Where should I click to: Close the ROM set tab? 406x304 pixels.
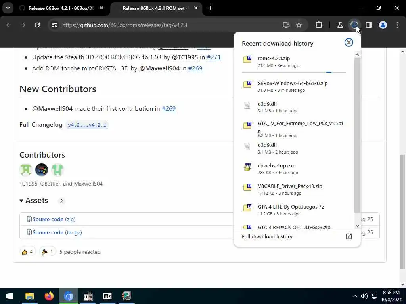tap(196, 8)
